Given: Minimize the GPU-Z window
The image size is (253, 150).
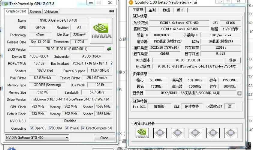Looking at the screenshot, I should [x=91, y=3].
